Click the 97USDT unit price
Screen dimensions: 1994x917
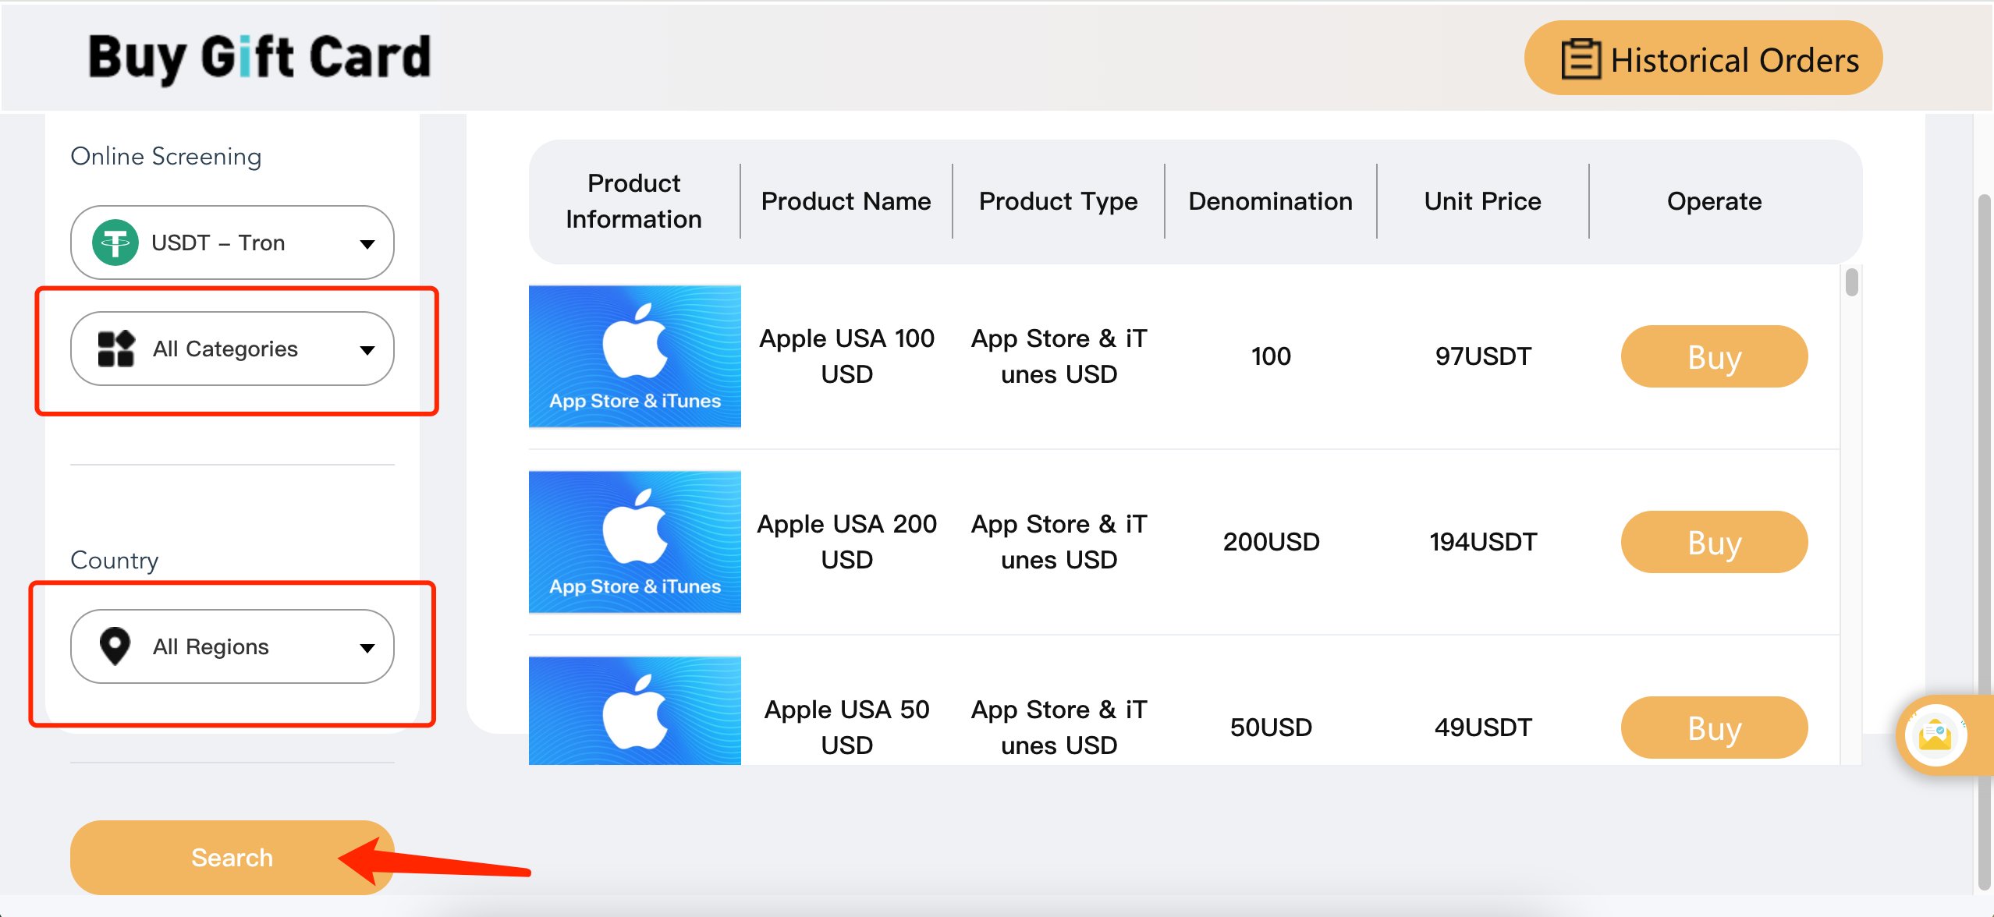1483,356
